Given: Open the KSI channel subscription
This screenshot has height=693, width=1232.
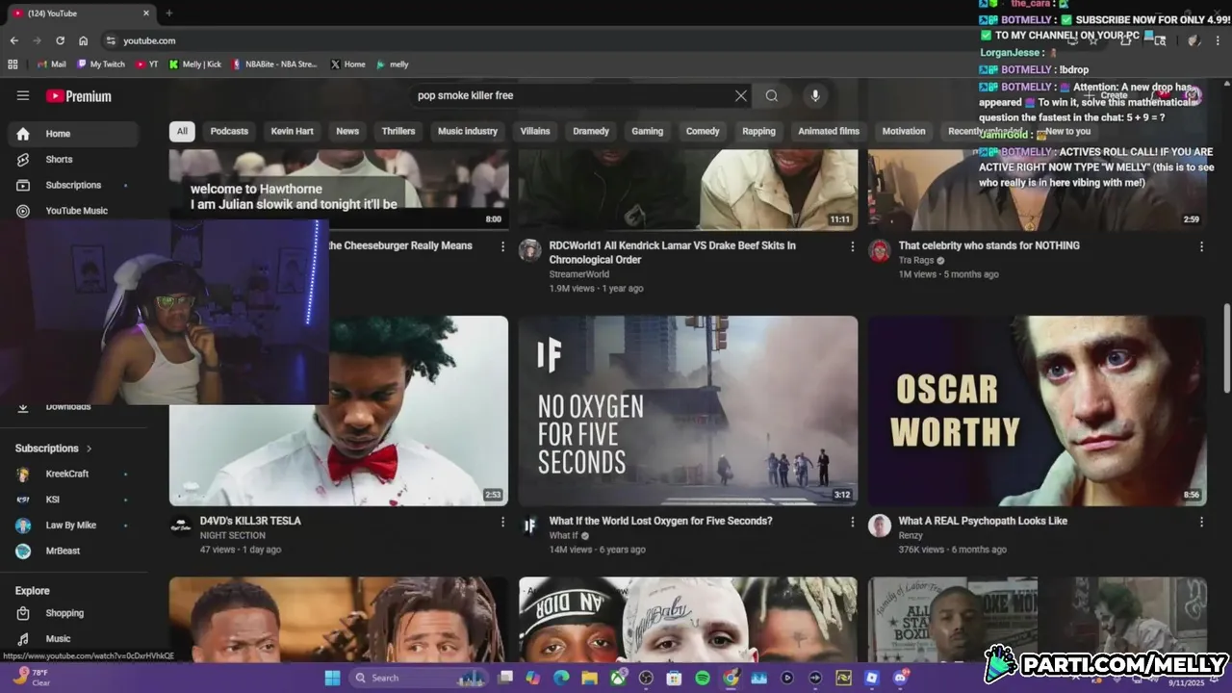Looking at the screenshot, I should tap(73, 500).
